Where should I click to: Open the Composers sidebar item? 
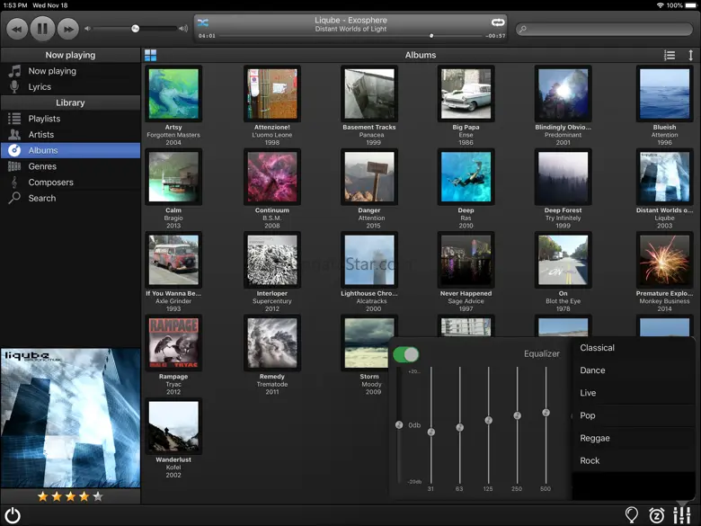(x=71, y=183)
